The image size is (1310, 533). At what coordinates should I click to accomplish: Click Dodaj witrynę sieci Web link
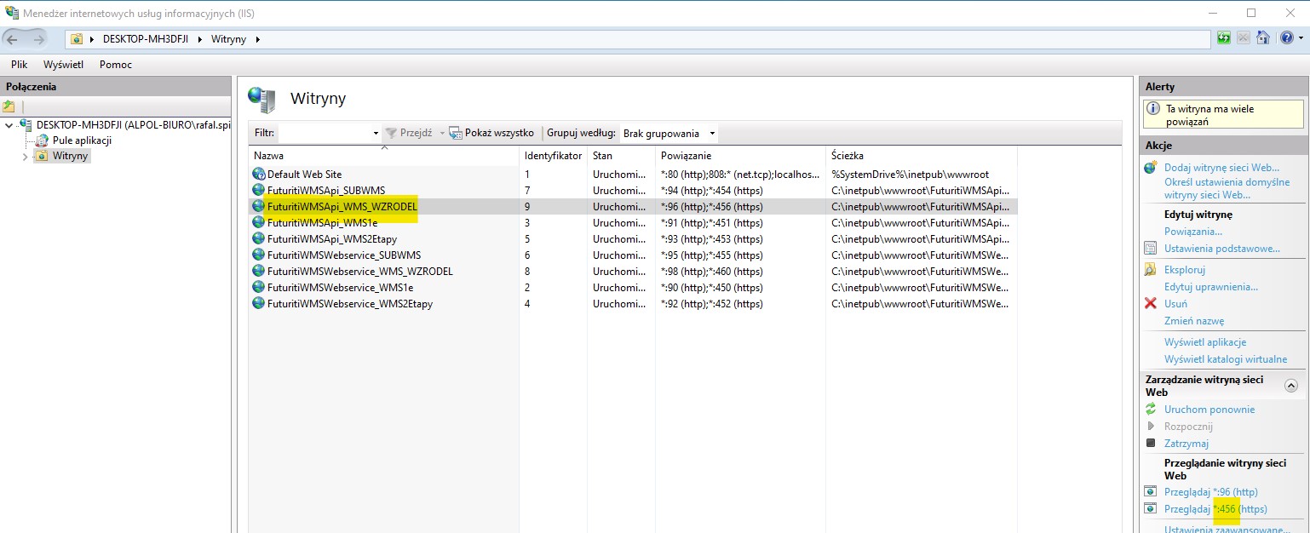(1221, 168)
